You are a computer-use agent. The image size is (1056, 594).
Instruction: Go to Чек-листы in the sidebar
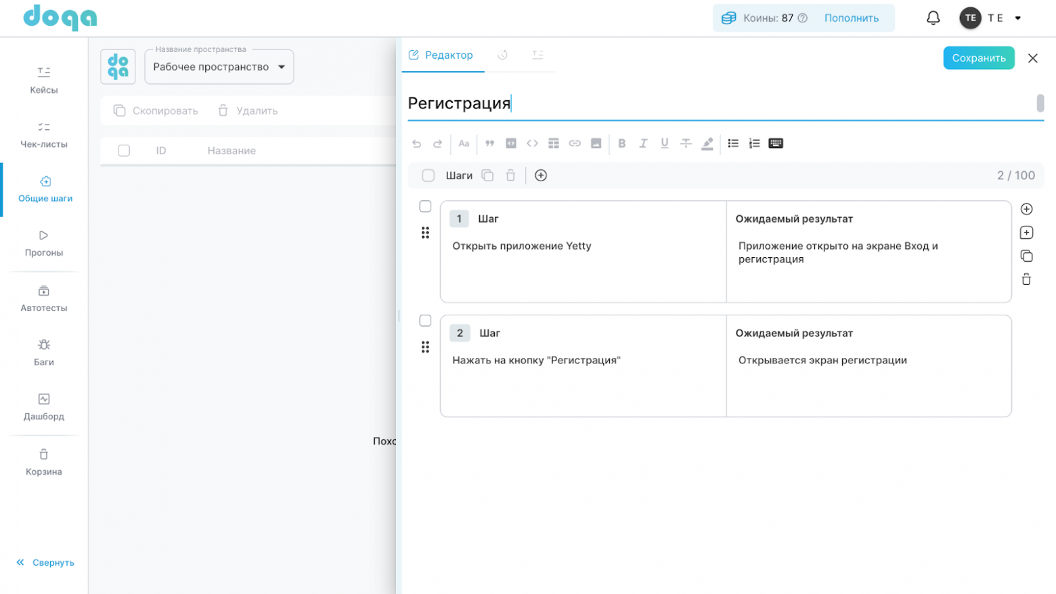tap(44, 135)
